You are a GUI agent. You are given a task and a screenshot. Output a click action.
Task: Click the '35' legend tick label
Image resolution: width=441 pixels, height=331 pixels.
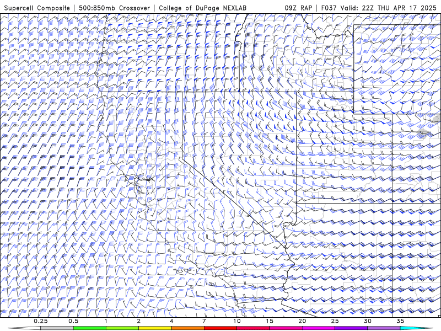(400, 321)
